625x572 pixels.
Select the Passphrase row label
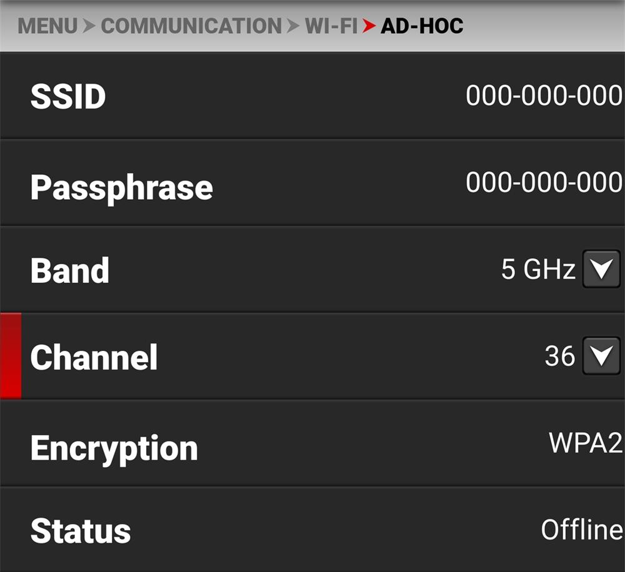click(x=121, y=187)
